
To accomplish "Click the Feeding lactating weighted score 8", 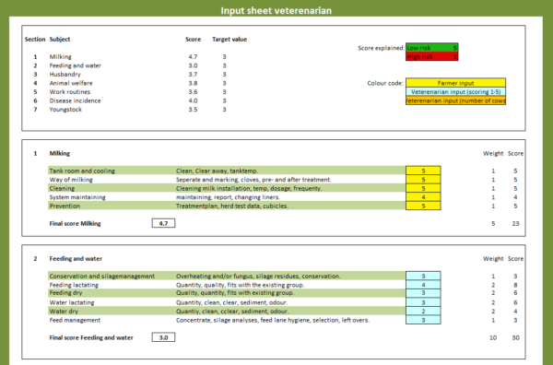I will click(515, 285).
